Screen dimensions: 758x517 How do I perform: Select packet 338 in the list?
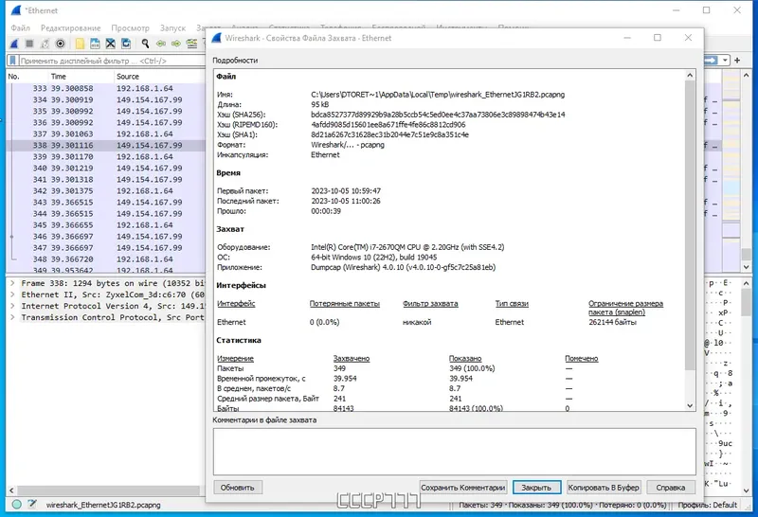click(106, 146)
